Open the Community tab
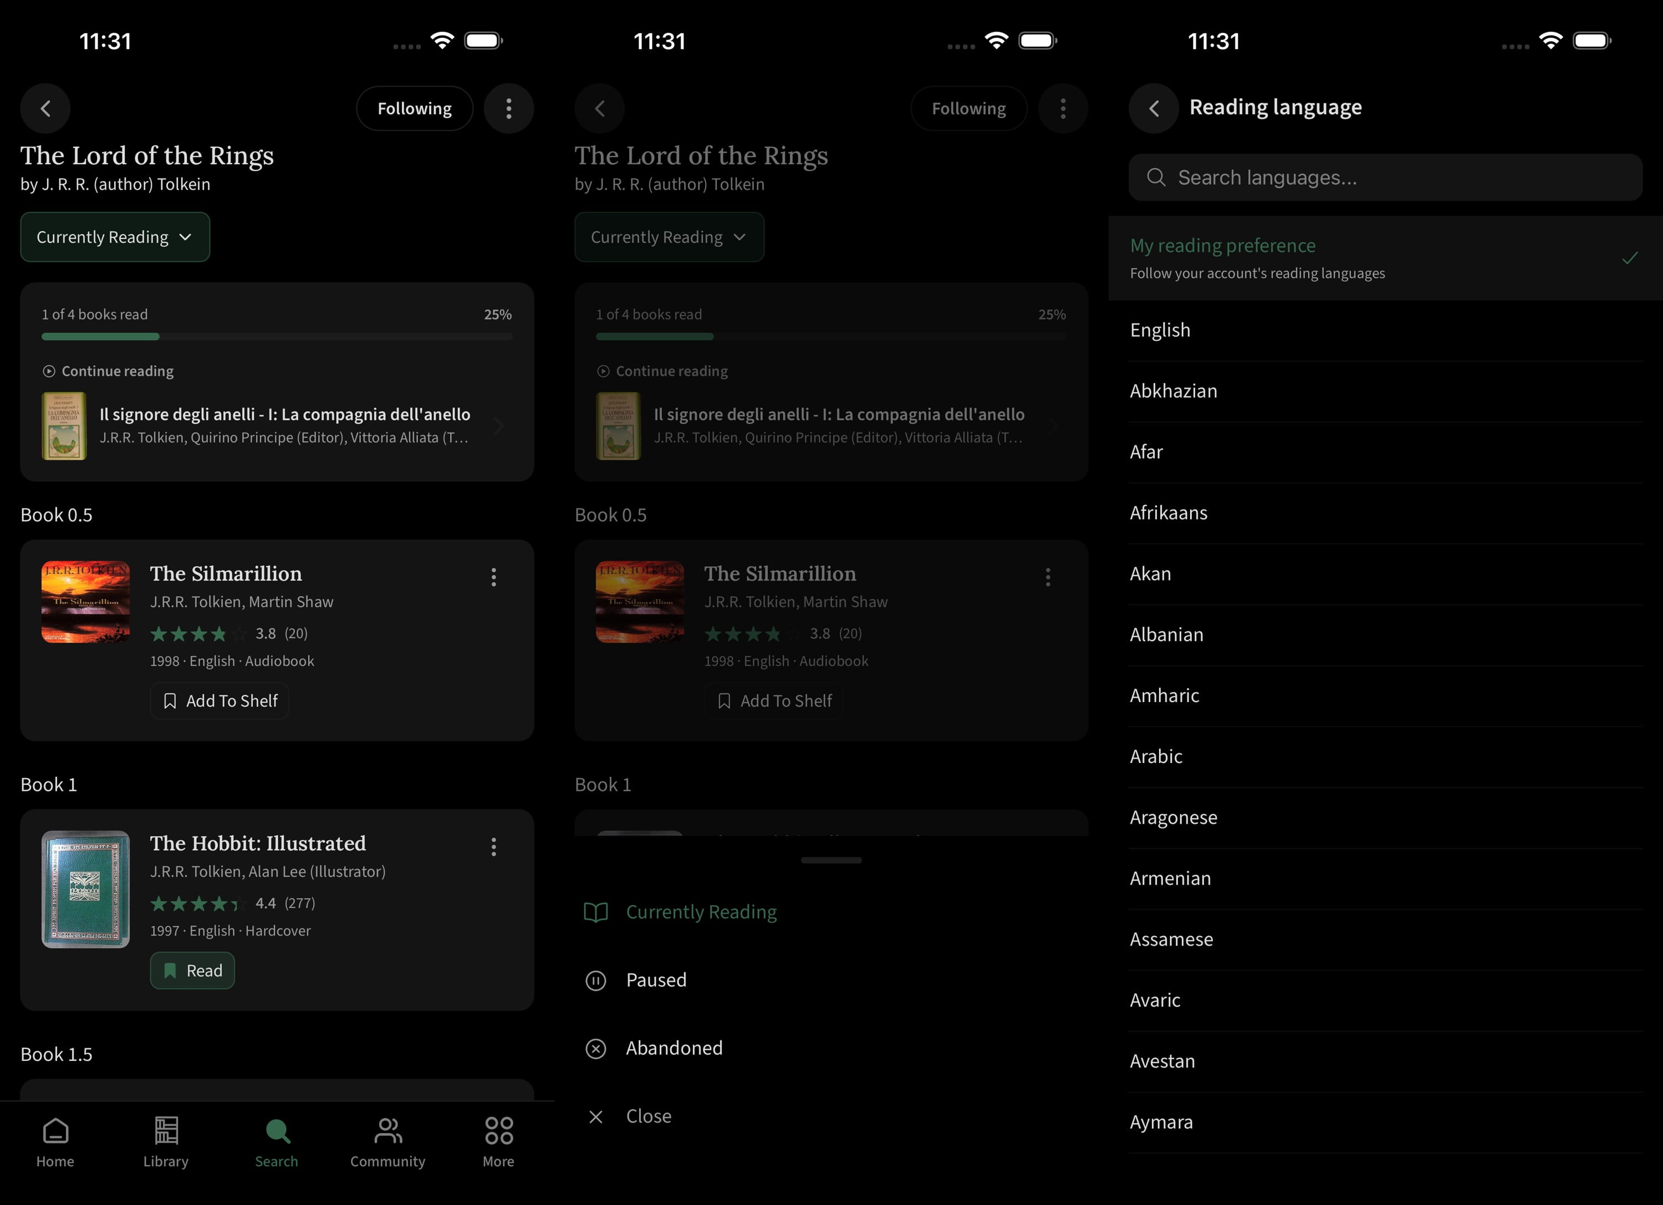 pyautogui.click(x=388, y=1142)
